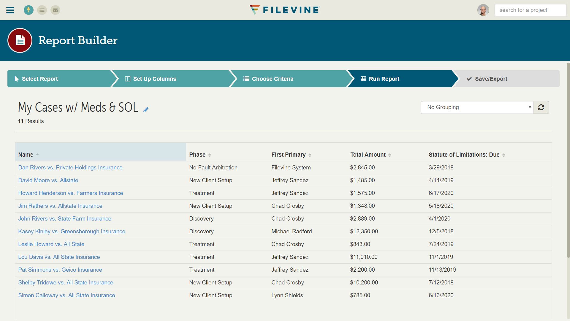This screenshot has height=321, width=570.
Task: Open Dan Rivers vs. Private Holdings Insurance
Action: (x=70, y=167)
